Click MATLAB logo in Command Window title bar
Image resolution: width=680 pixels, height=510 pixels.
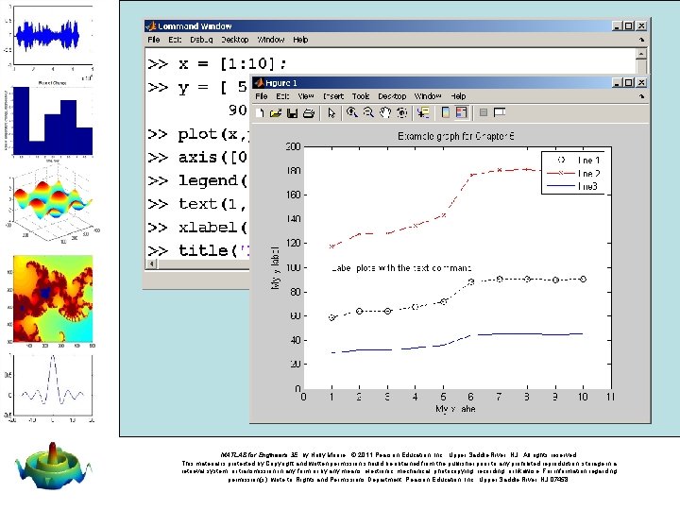(x=151, y=26)
